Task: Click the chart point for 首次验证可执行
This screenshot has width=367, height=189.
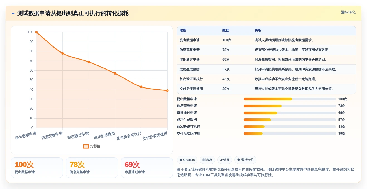Action: pyautogui.click(x=141, y=87)
